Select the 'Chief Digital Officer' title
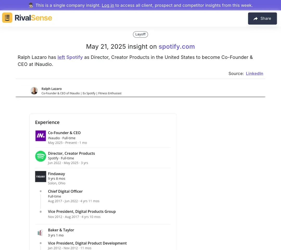 [65, 191]
